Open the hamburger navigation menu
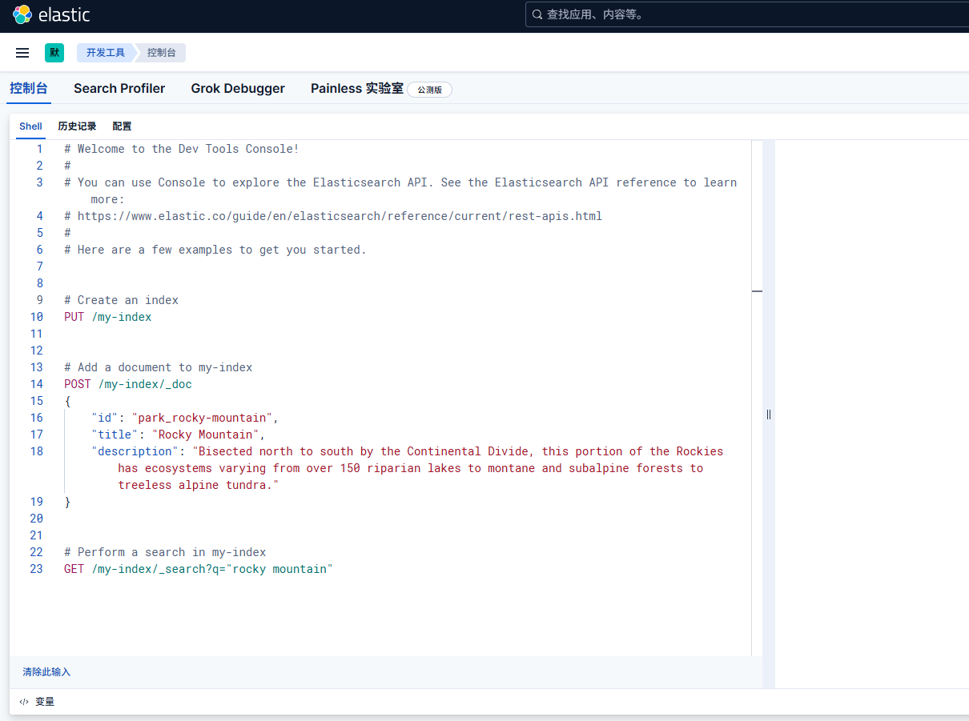This screenshot has height=721, width=969. pyautogui.click(x=22, y=53)
